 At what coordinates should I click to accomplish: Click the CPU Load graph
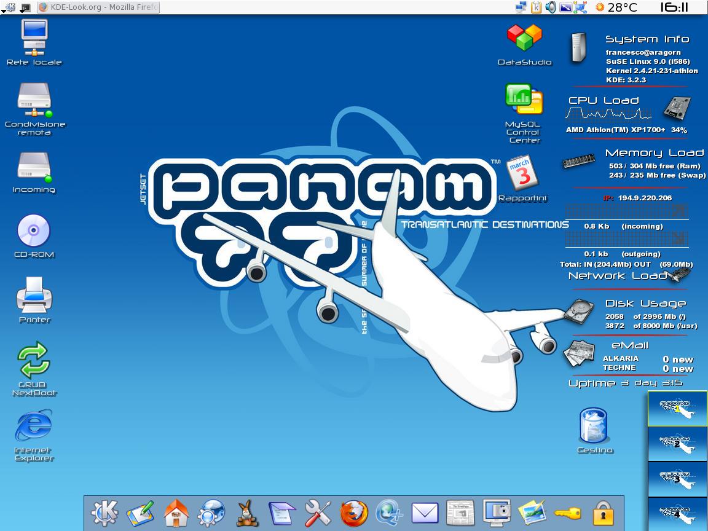coord(608,115)
